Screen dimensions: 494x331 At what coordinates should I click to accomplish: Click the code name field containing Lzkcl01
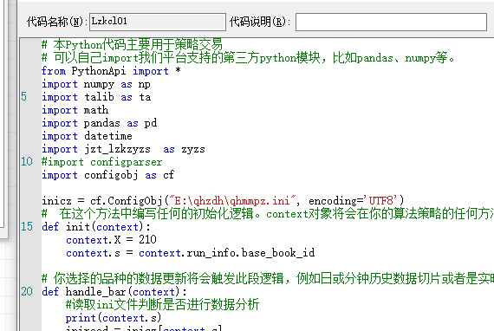coord(158,22)
